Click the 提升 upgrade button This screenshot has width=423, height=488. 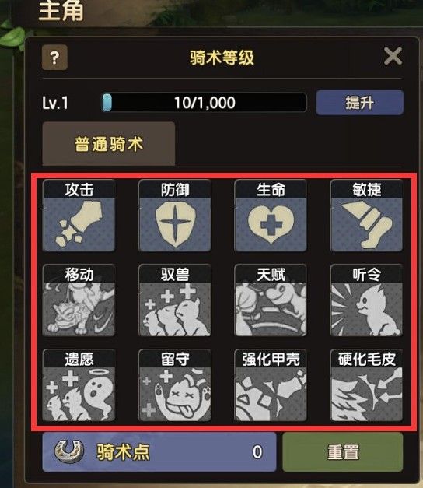pyautogui.click(x=360, y=103)
